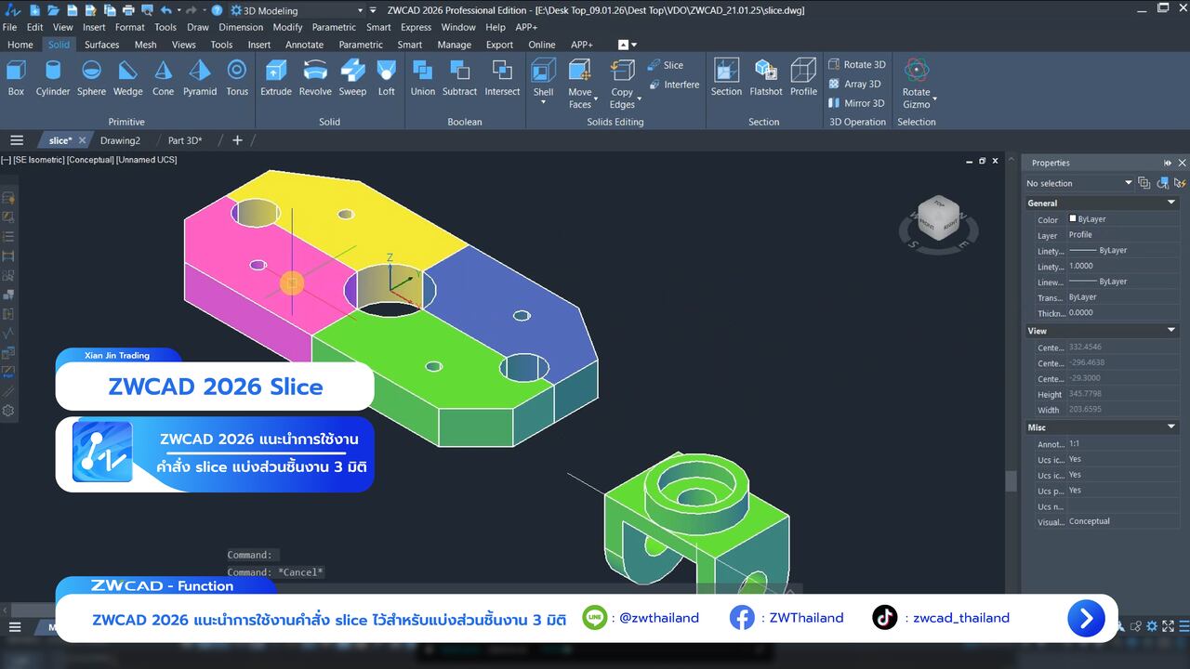
Task: Click the ByLayer Color property swatch
Action: (1073, 219)
